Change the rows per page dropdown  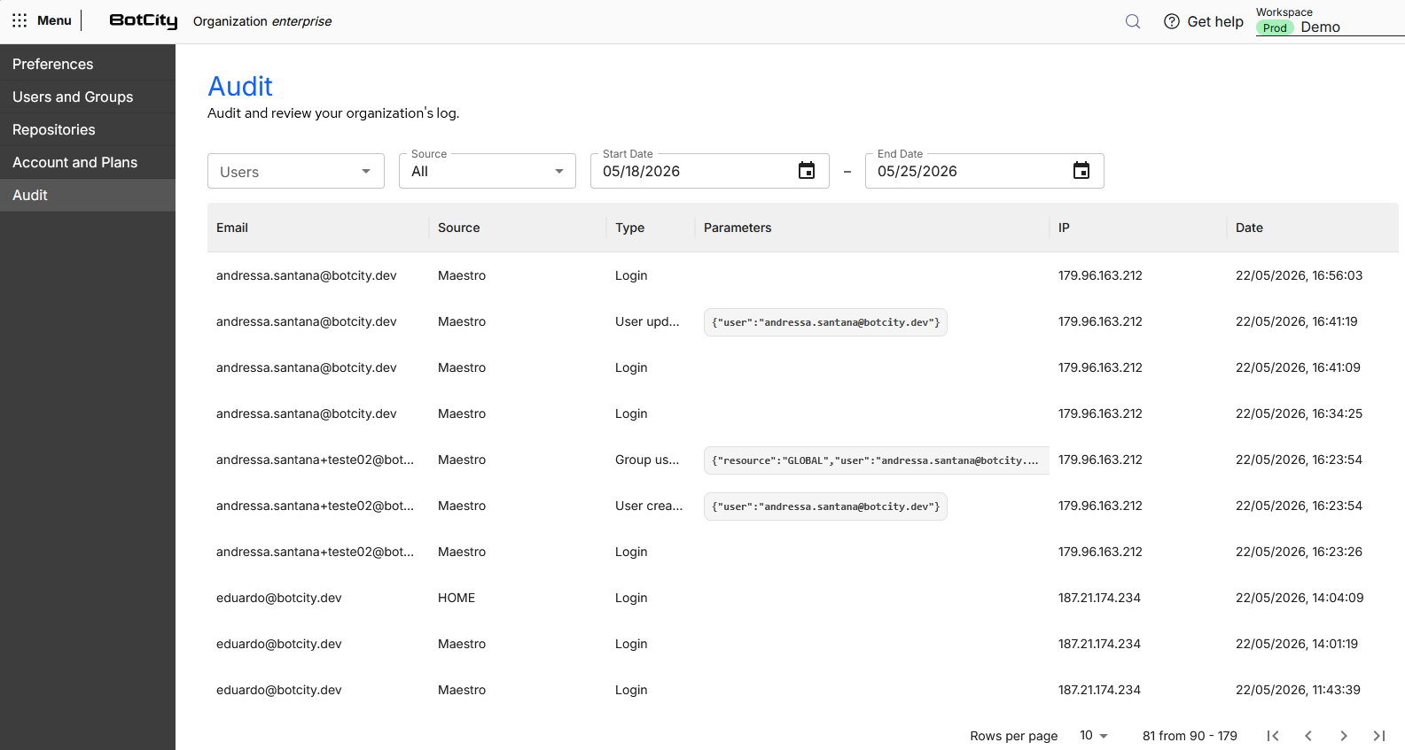pos(1094,736)
